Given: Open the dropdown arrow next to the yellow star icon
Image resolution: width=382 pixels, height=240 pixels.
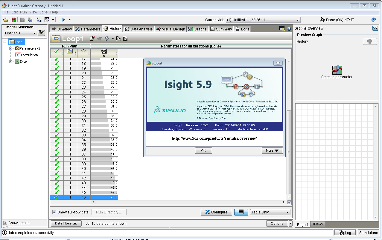Looking at the screenshot, I should pyautogui.click(x=53, y=20).
